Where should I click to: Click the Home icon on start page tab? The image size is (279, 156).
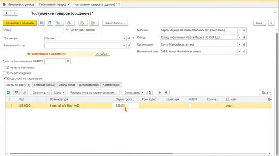(x=4, y=4)
